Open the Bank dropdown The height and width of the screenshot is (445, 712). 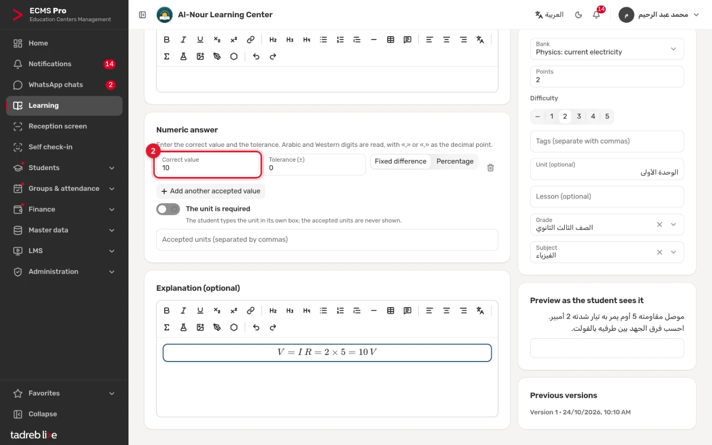[607, 48]
